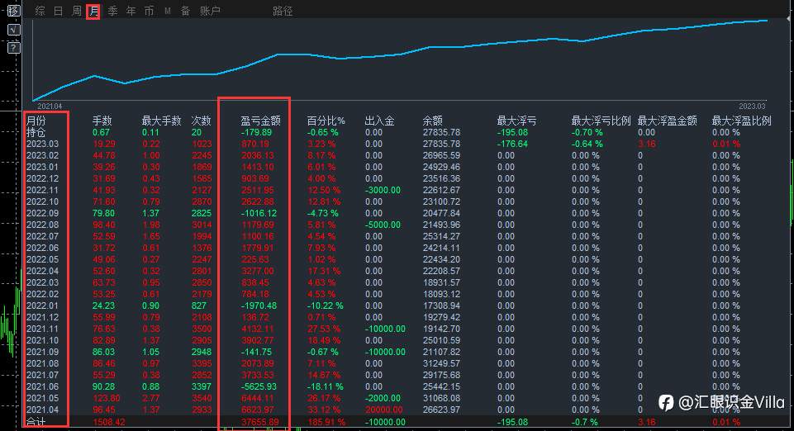Switch to the 周 weekly tab
This screenshot has height=431, width=794.
pyautogui.click(x=77, y=11)
